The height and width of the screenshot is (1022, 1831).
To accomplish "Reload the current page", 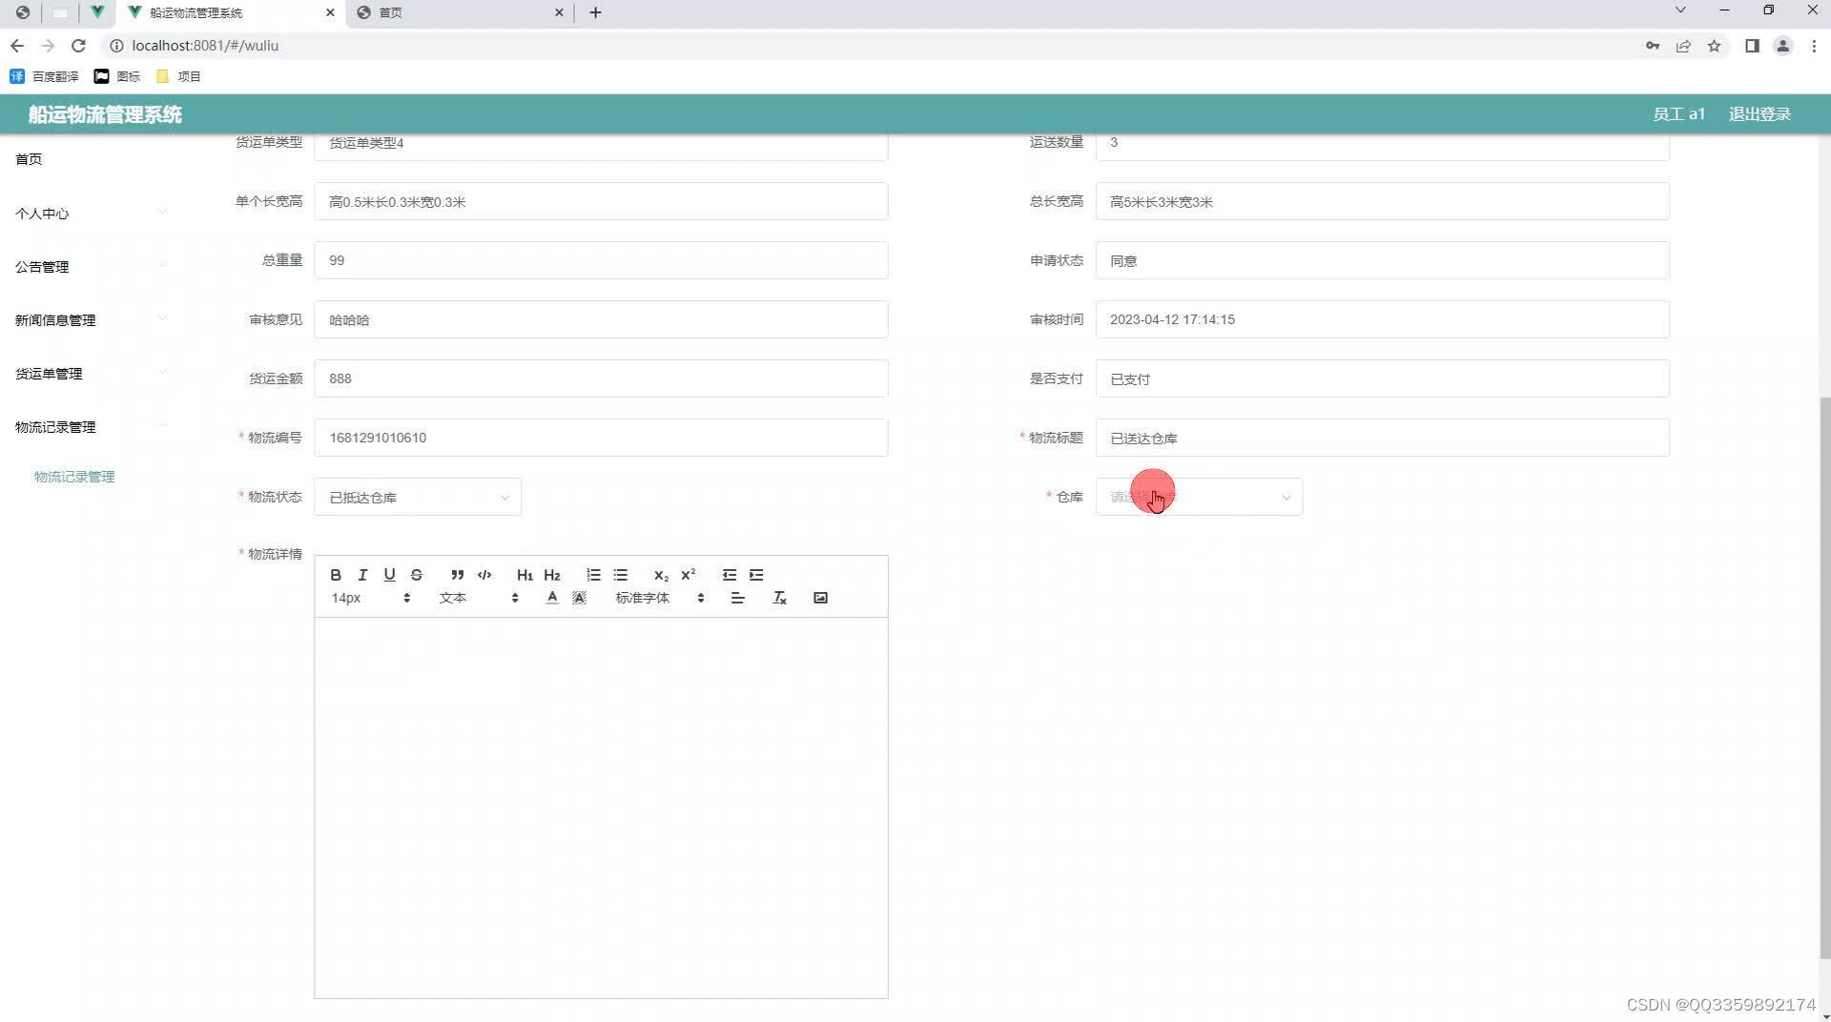I will pos(79,46).
